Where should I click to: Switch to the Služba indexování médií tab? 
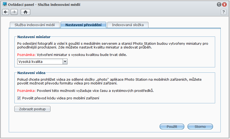(35, 25)
